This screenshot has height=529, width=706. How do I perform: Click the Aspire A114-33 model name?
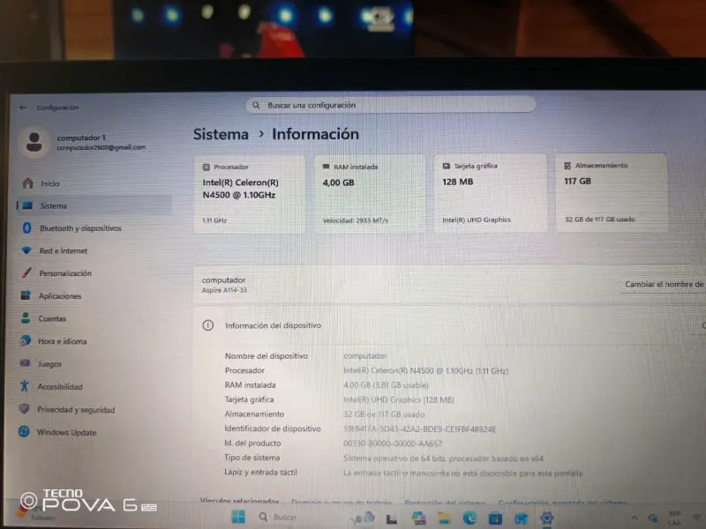pyautogui.click(x=224, y=291)
